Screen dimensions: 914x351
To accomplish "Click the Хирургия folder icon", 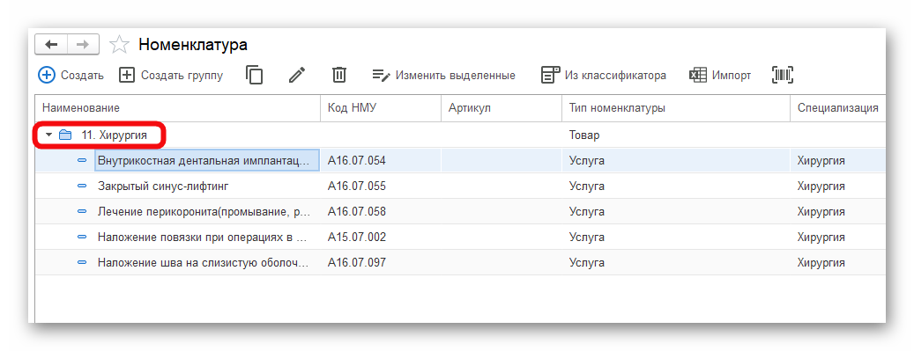I will (x=65, y=135).
